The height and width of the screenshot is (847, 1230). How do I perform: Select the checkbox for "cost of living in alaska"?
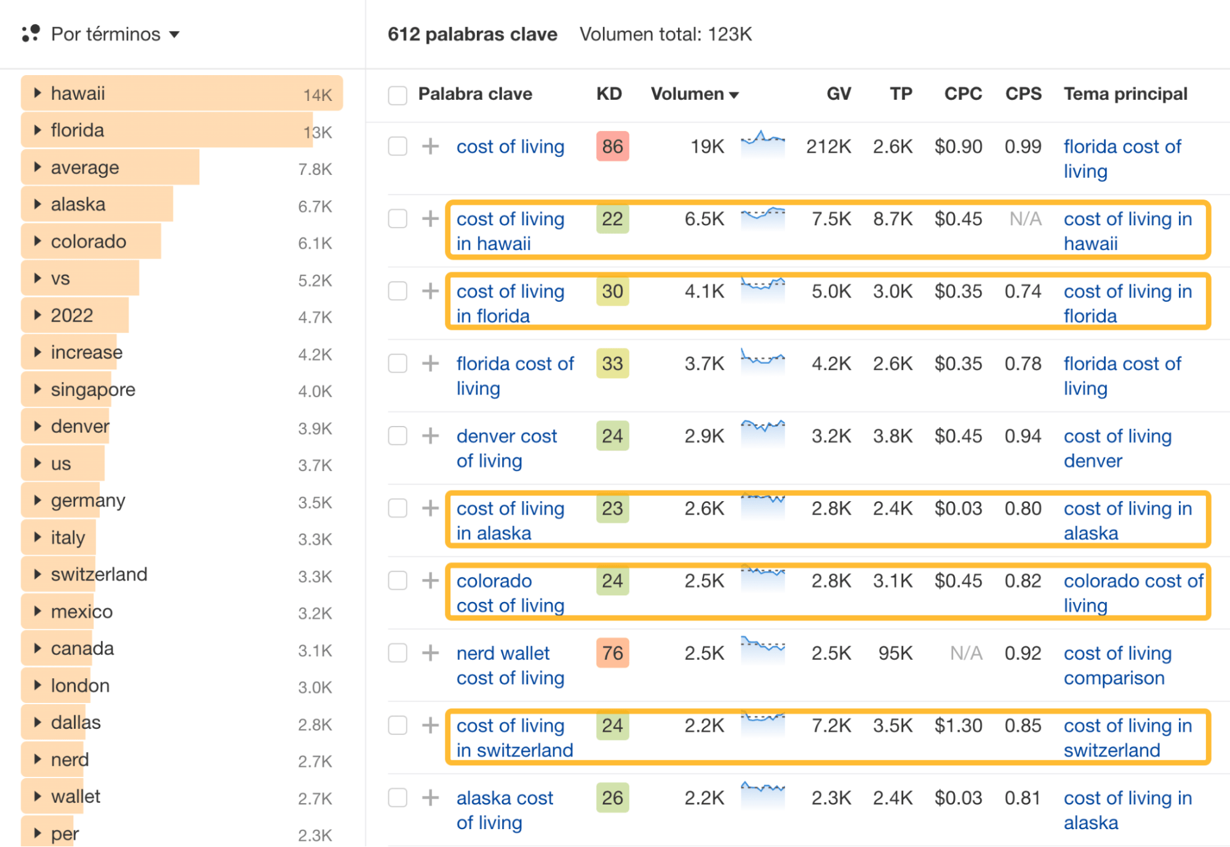click(397, 508)
